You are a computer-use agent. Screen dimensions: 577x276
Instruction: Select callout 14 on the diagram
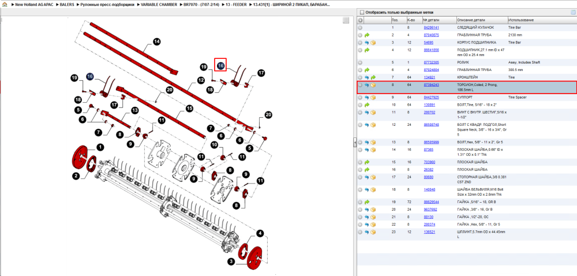click(157, 42)
